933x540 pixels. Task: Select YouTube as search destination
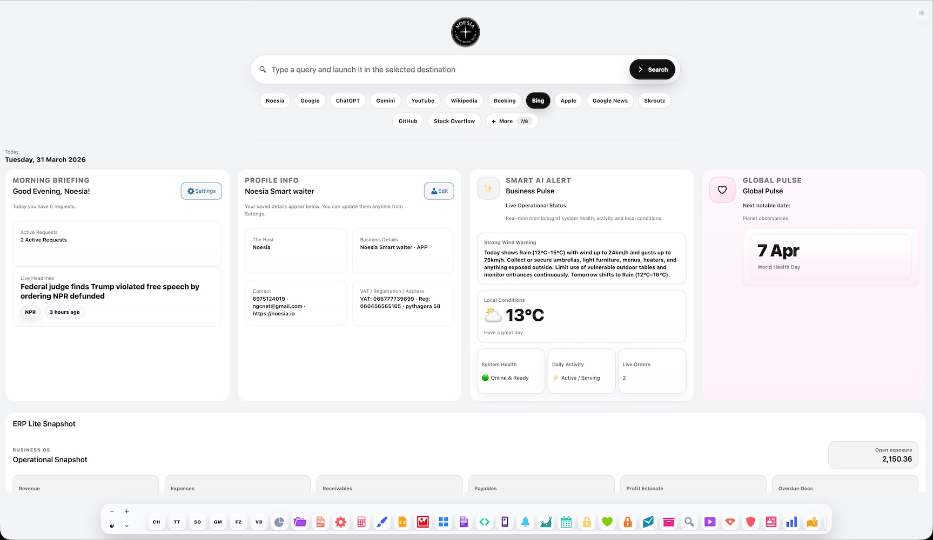click(423, 100)
